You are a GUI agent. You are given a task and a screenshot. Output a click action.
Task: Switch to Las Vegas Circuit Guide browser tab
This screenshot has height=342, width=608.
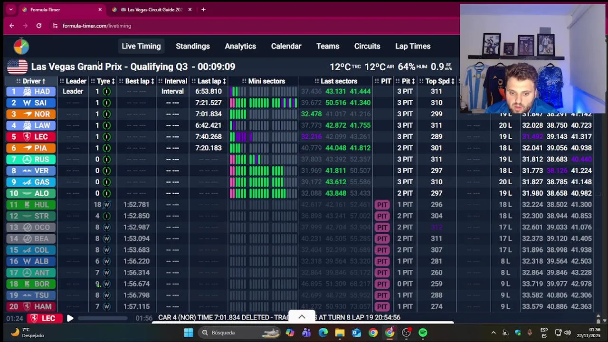tap(151, 9)
